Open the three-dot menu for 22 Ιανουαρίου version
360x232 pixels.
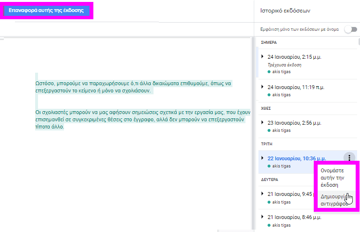click(x=349, y=157)
